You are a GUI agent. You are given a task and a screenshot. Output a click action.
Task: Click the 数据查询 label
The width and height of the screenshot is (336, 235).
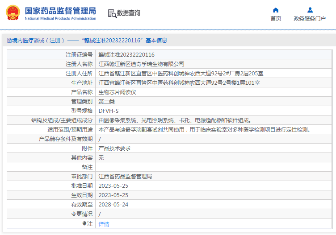(128, 13)
